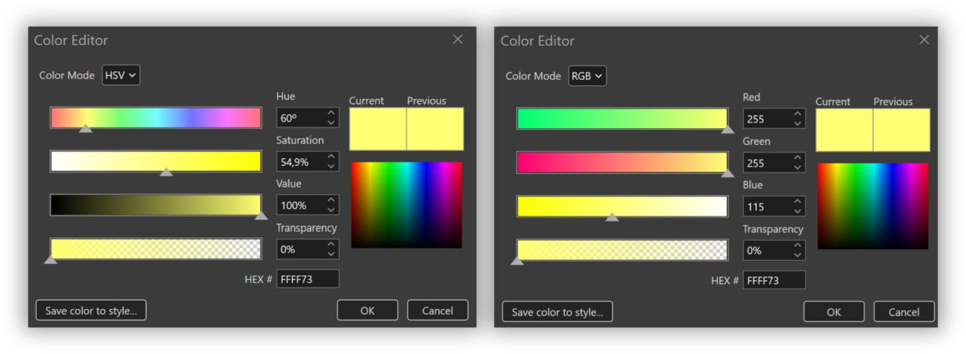Image resolution: width=966 pixels, height=354 pixels.
Task: Pick a color from the HSV dialog spectrum square
Action: (x=406, y=206)
